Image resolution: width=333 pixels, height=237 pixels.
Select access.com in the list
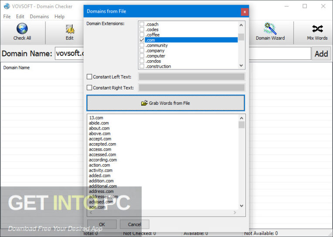point(100,149)
